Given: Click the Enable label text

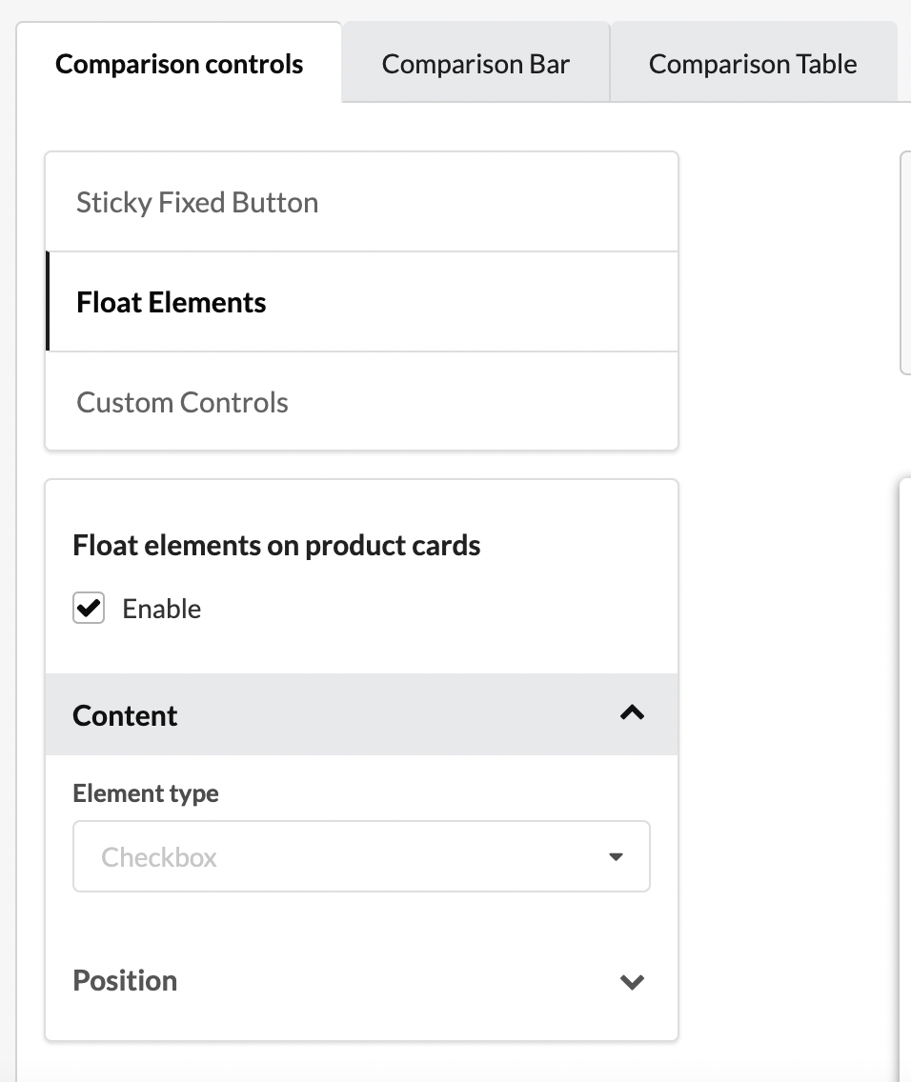Looking at the screenshot, I should (x=162, y=610).
